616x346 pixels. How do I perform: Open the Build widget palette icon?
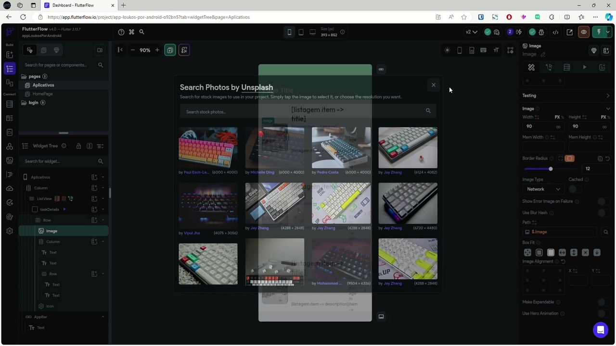[x=10, y=55]
